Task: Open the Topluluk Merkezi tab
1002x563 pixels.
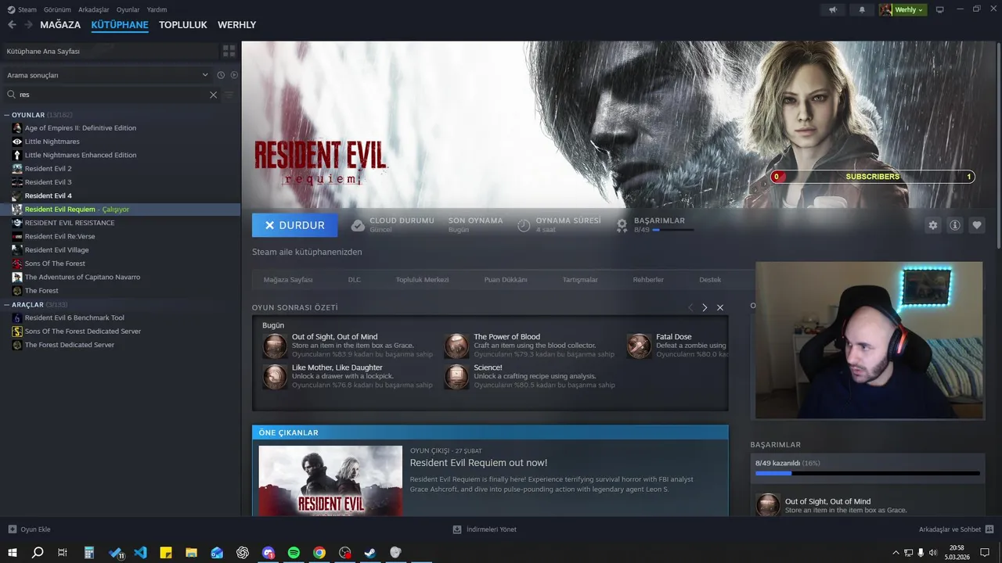Action: 423,279
